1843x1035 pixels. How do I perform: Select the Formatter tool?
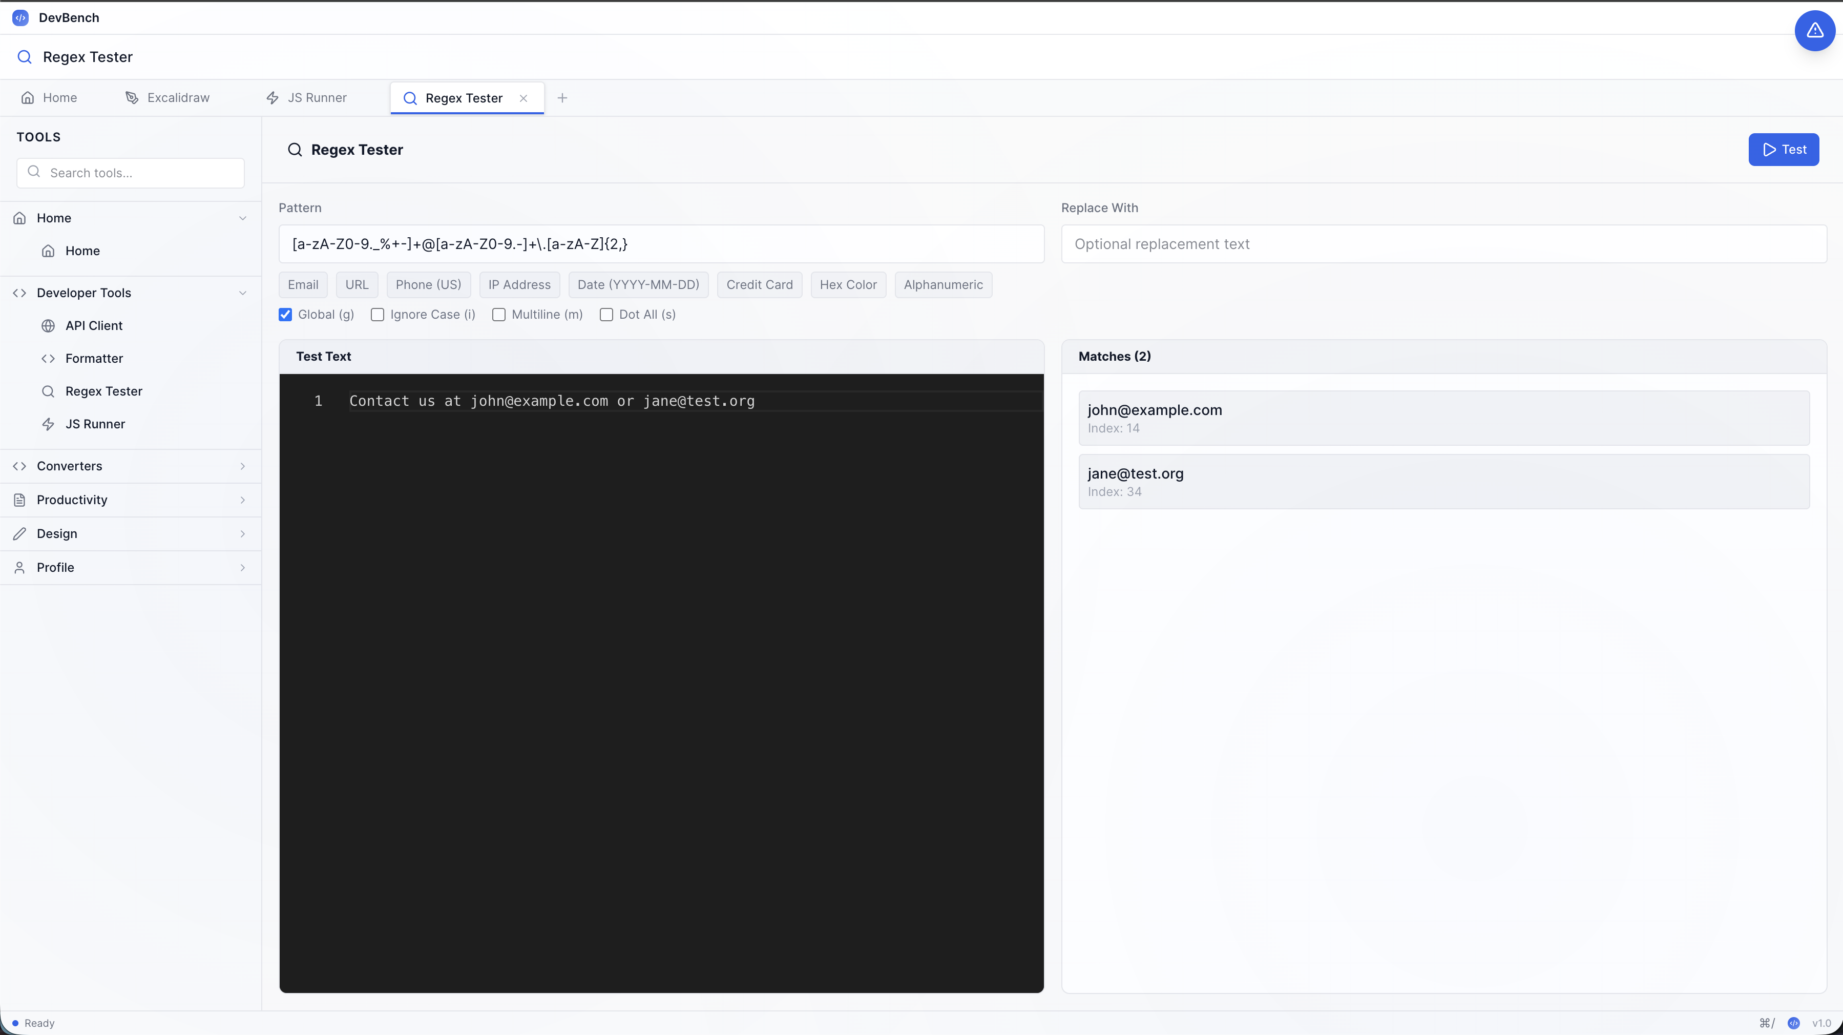[94, 358]
